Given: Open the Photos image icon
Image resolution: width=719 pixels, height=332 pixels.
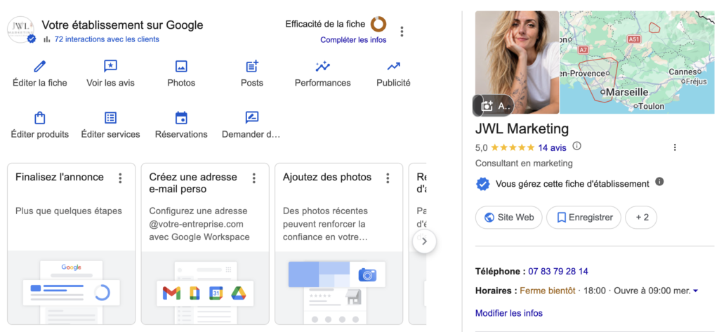Looking at the screenshot, I should 181,67.
